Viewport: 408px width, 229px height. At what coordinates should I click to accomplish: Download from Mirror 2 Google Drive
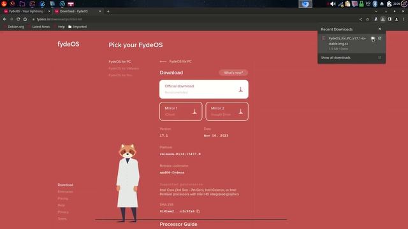point(227,111)
